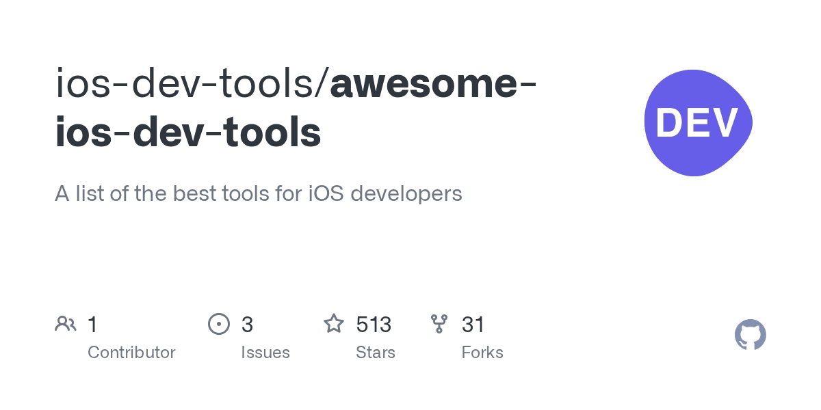The width and height of the screenshot is (821, 410).
Task: Click the fork network branch icon
Action: [439, 323]
